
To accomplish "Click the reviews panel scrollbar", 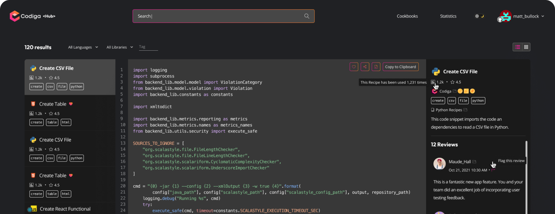I will pyautogui.click(x=527, y=177).
